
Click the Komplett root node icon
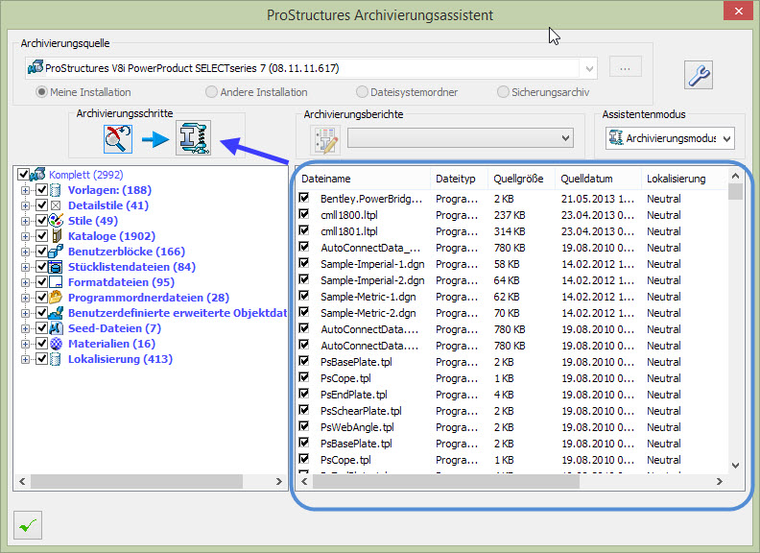pos(37,174)
